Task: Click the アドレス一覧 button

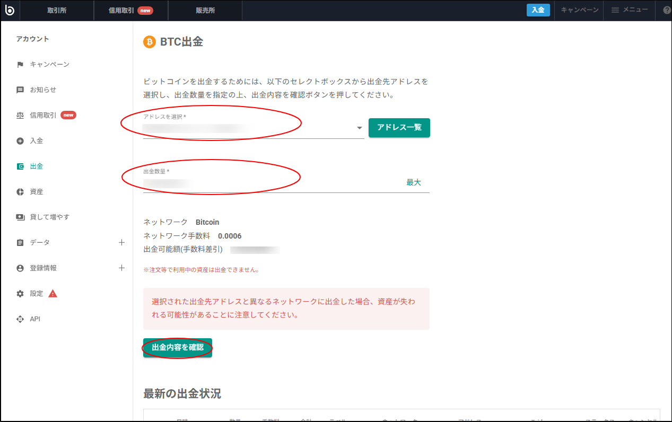Action: (x=399, y=128)
